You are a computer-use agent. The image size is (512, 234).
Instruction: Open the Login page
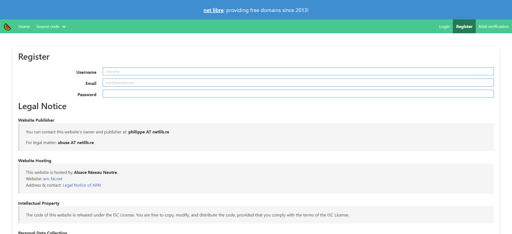[x=444, y=27]
